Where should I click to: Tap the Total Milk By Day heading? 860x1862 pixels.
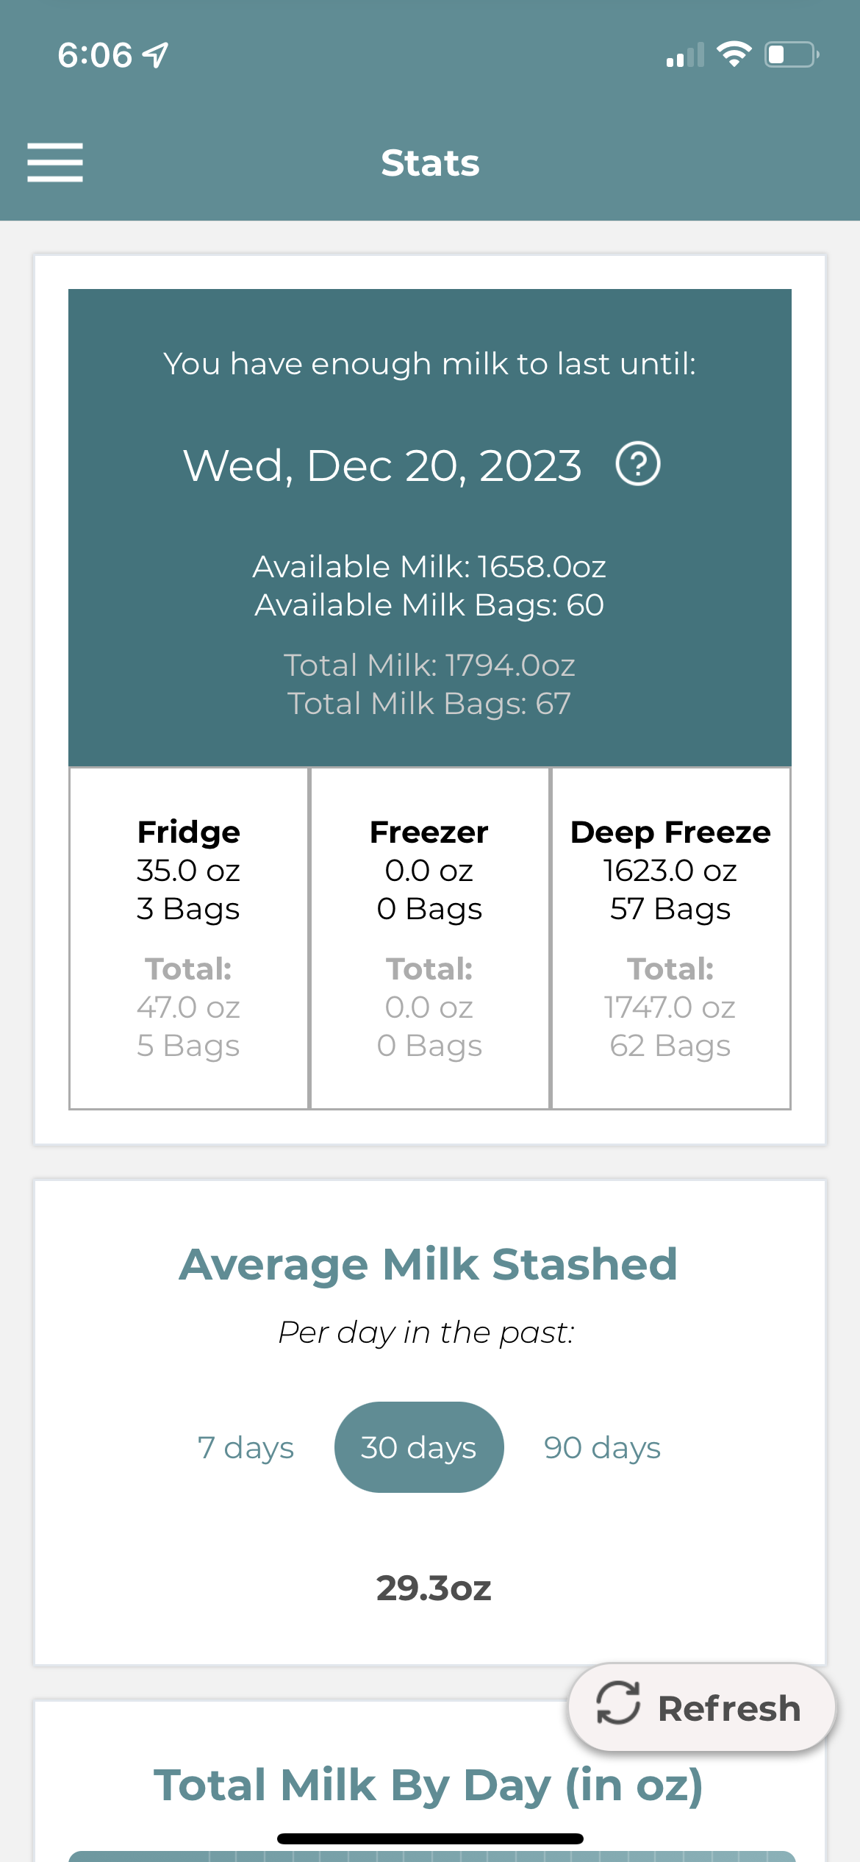tap(428, 1785)
